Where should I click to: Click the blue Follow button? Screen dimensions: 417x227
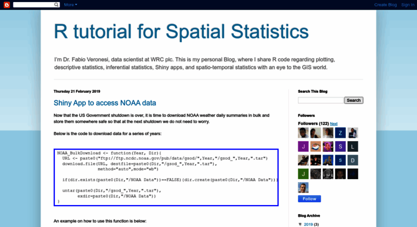click(x=309, y=199)
